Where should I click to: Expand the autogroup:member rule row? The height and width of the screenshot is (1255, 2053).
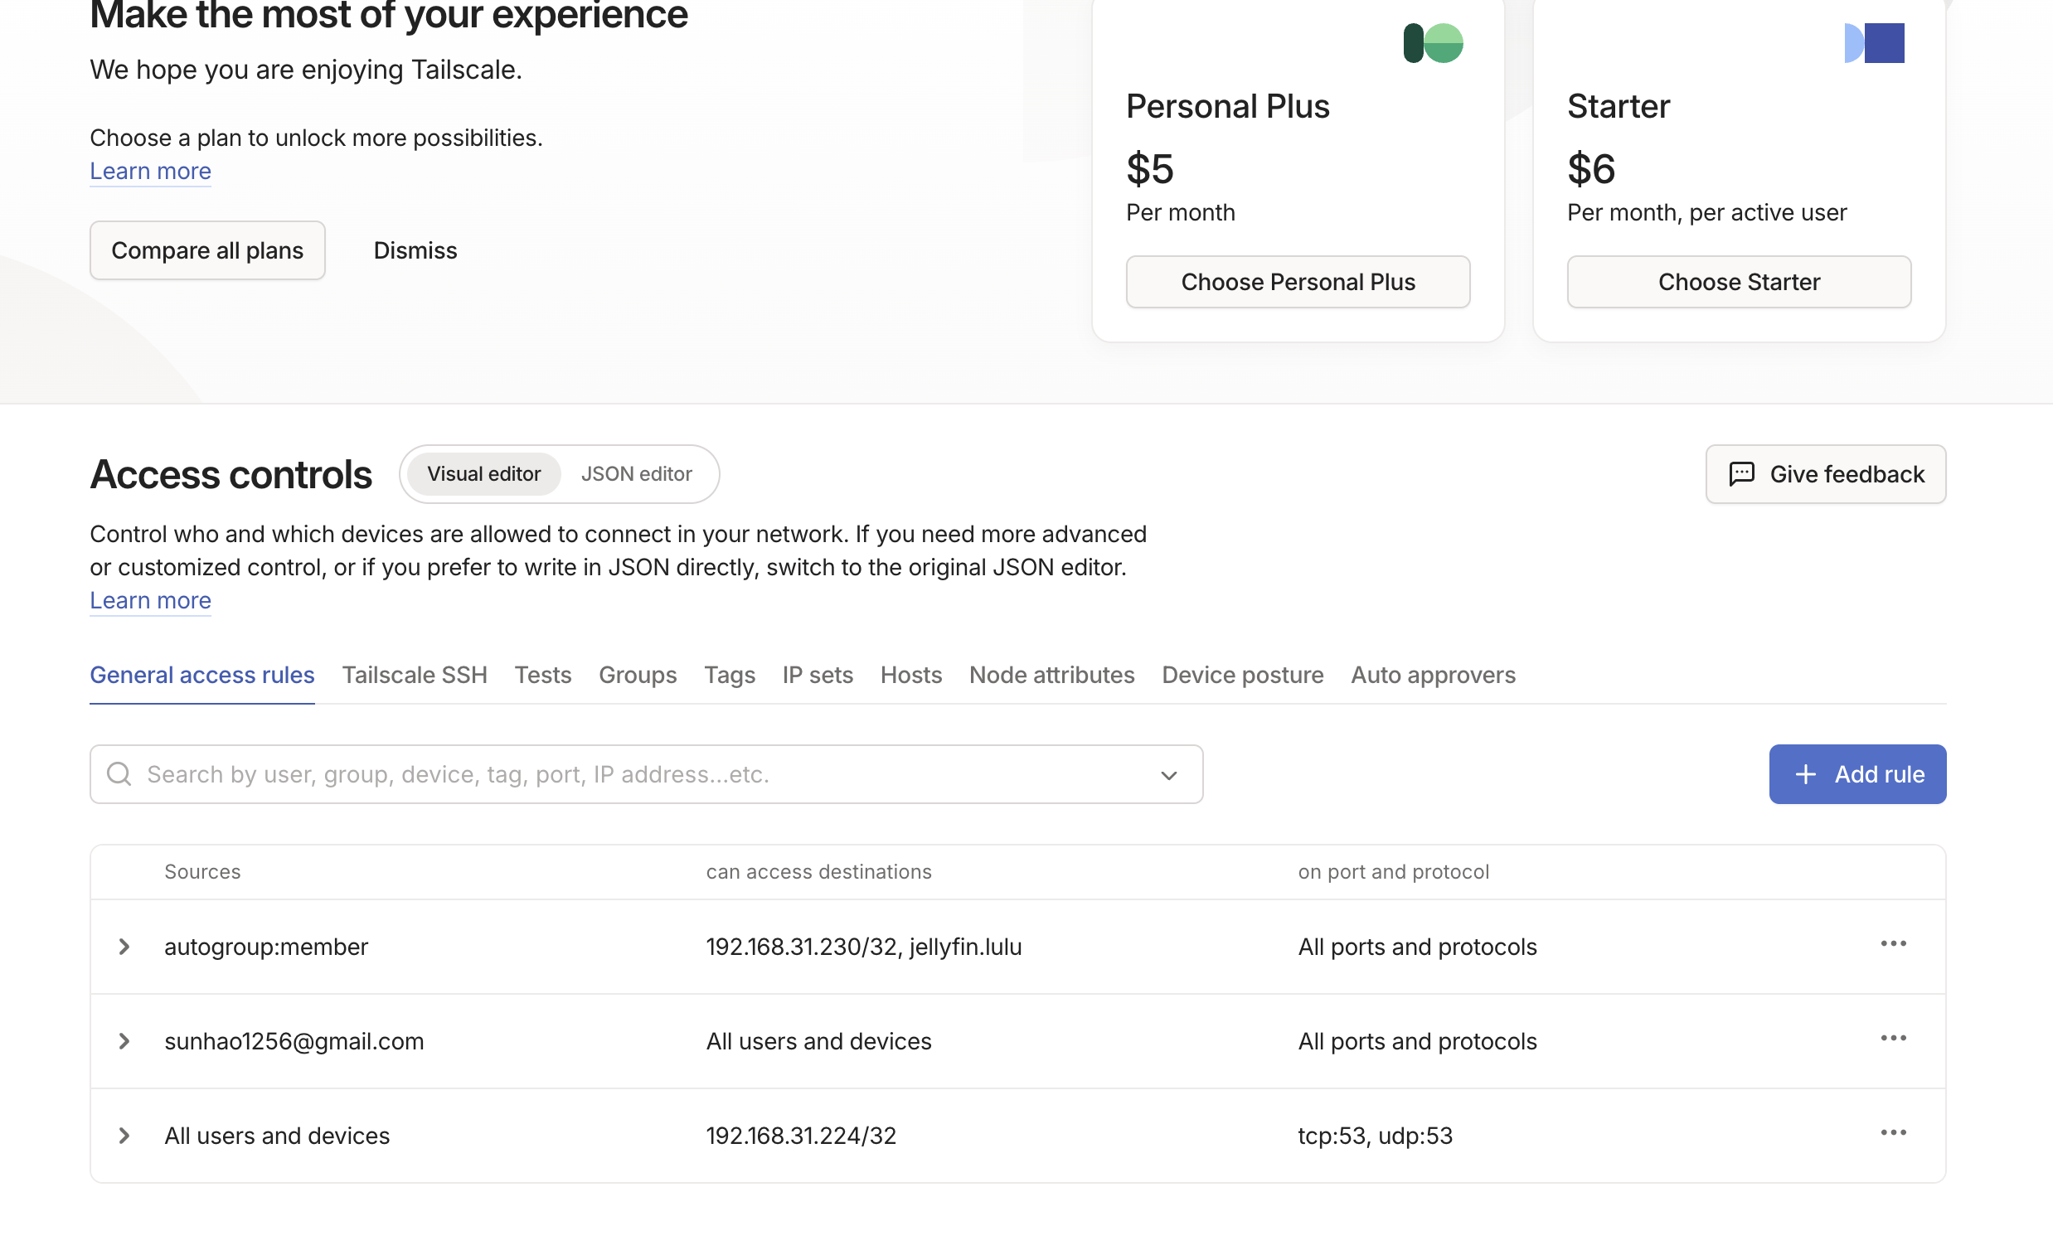124,947
